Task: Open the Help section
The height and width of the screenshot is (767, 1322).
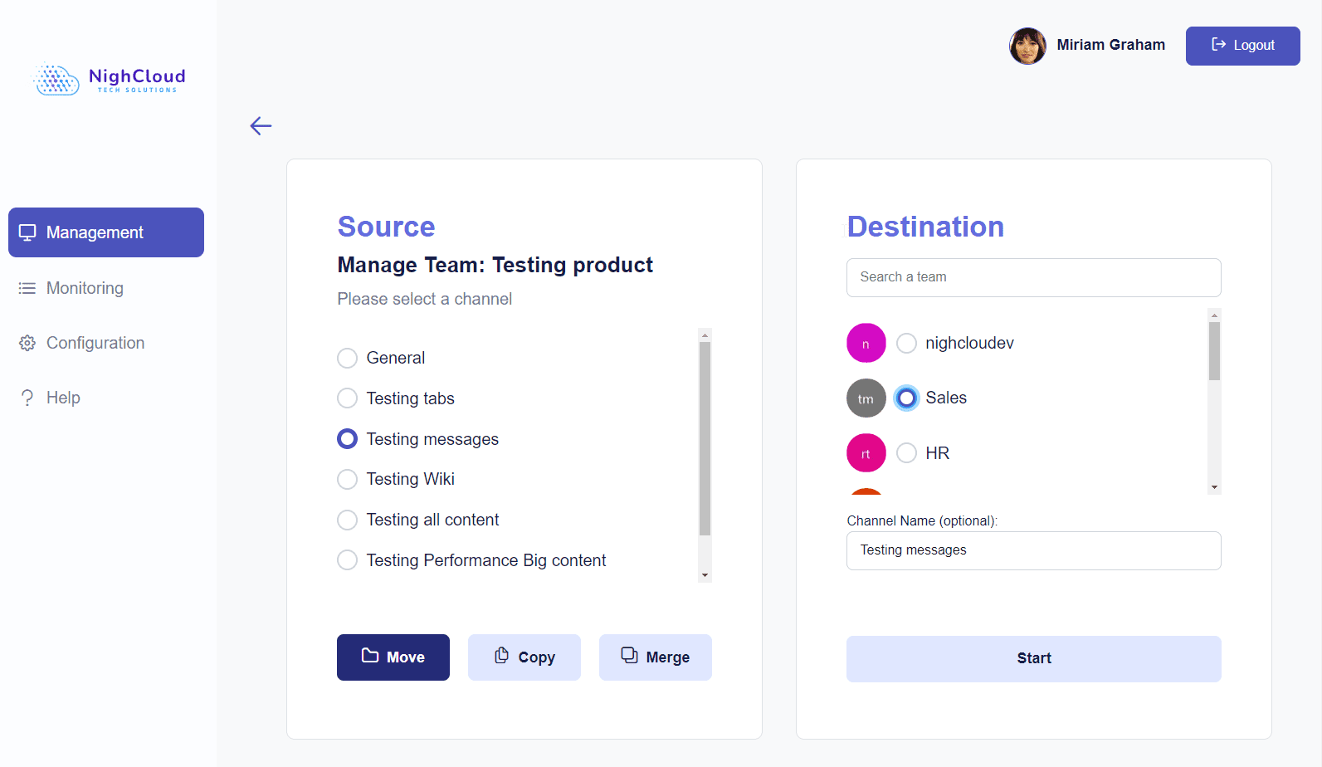Action: click(x=63, y=398)
